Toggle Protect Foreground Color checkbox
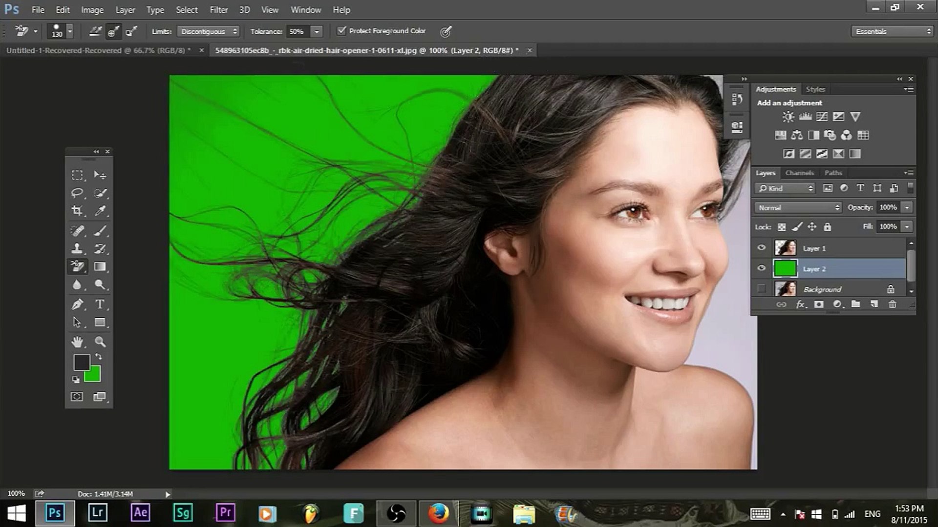This screenshot has width=938, height=527. pos(341,31)
